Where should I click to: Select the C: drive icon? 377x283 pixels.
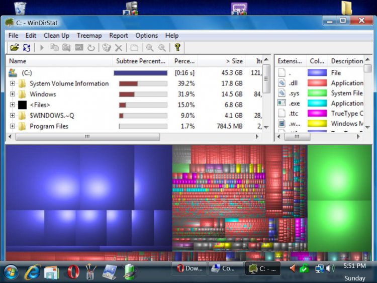coord(13,72)
